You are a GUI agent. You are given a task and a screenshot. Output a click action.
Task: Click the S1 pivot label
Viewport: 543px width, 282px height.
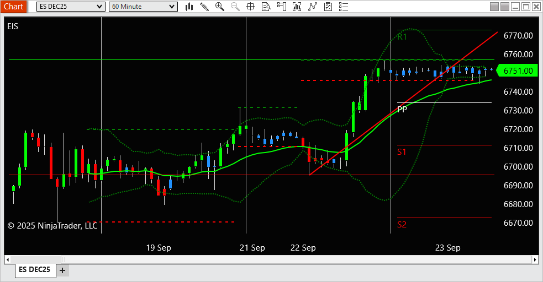click(402, 152)
